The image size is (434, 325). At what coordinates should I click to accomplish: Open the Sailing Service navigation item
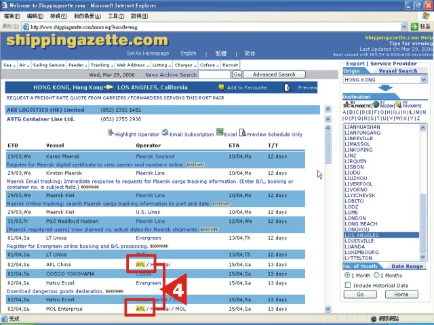tap(49, 65)
